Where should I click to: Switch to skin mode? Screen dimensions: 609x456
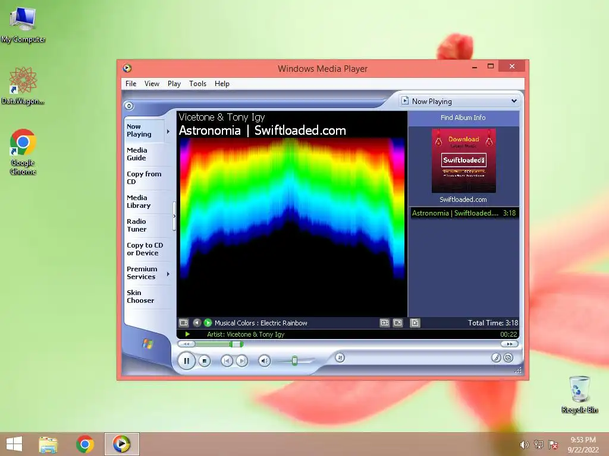508,357
